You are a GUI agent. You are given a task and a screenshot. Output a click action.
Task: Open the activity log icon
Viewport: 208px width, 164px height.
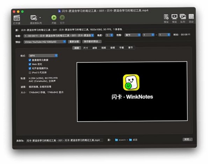[191, 17]
